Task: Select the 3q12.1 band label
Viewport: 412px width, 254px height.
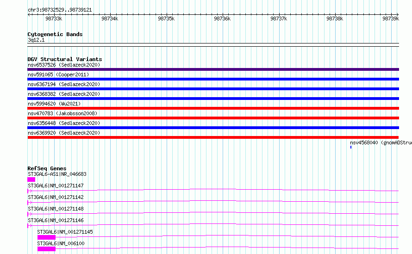Action: tap(36, 40)
